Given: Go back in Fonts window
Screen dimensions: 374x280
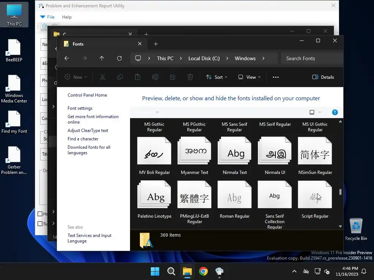Looking at the screenshot, I should (x=67, y=58).
